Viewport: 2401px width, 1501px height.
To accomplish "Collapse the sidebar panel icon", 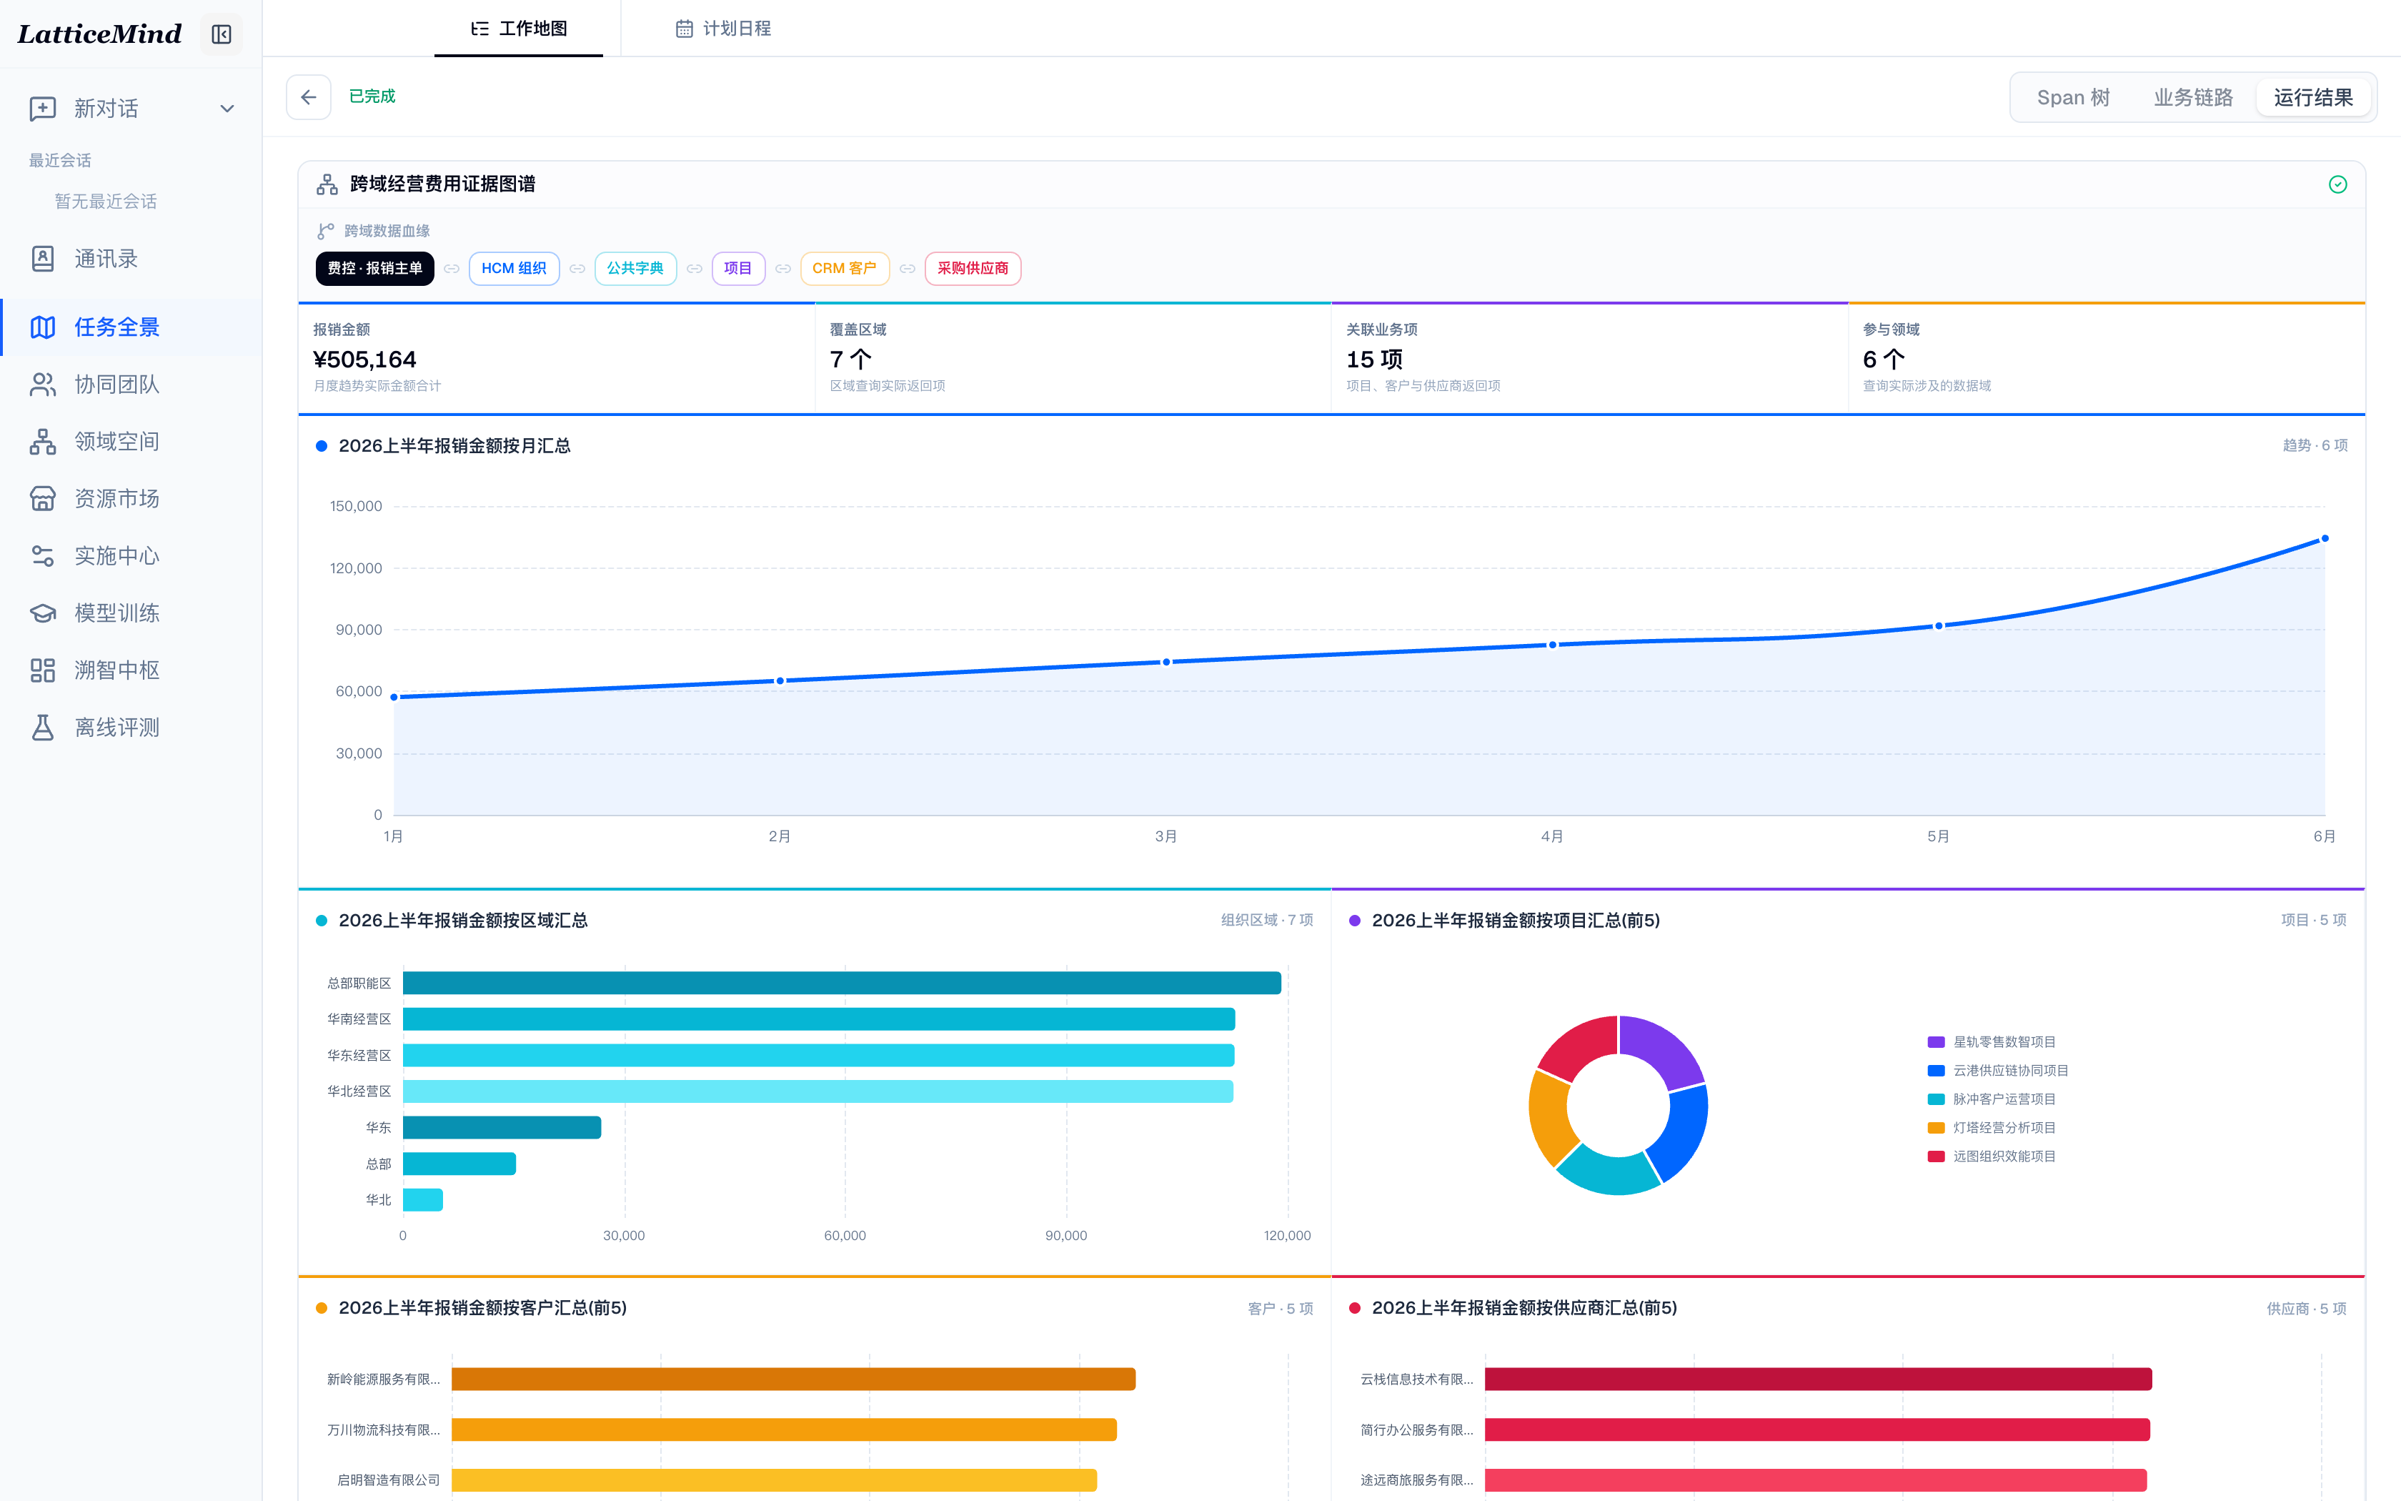I will (222, 35).
